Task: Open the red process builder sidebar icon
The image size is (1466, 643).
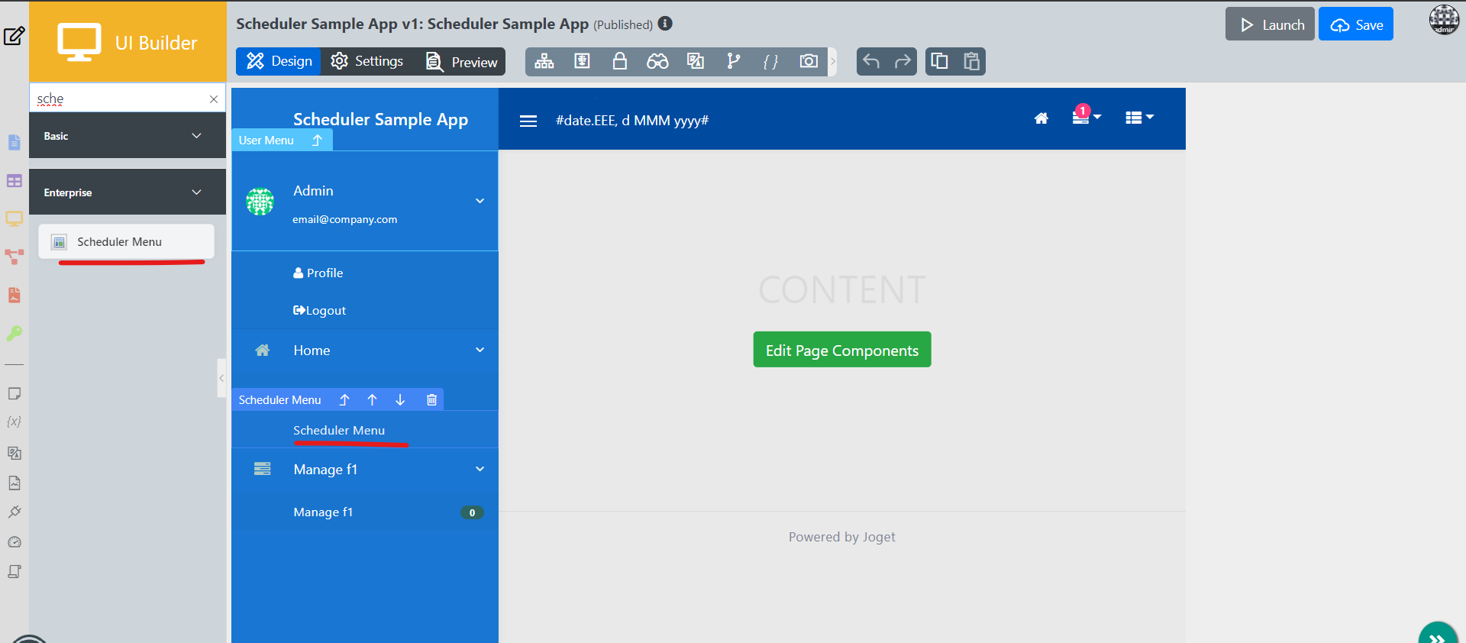Action: (x=15, y=257)
